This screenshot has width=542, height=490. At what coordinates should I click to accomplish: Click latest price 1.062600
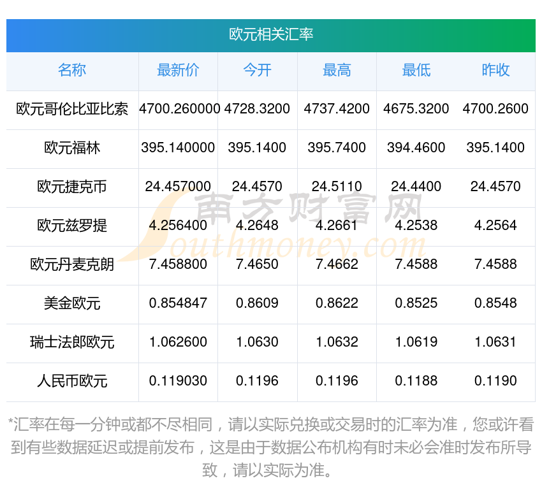tap(178, 342)
